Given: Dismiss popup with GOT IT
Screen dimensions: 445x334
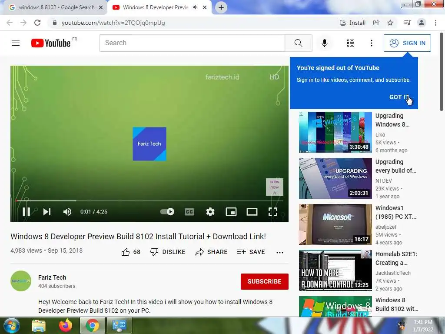Looking at the screenshot, I should 399,97.
